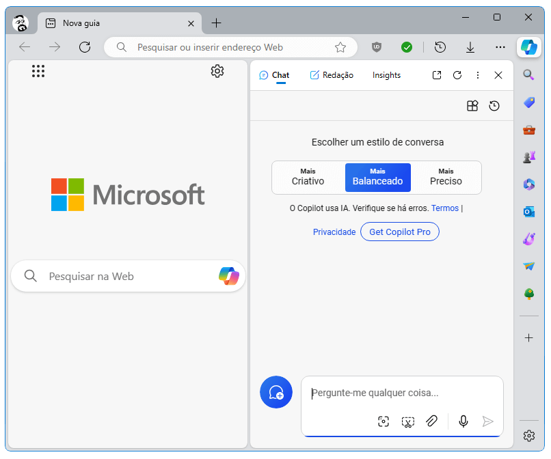Click the address bar search field

(x=230, y=47)
